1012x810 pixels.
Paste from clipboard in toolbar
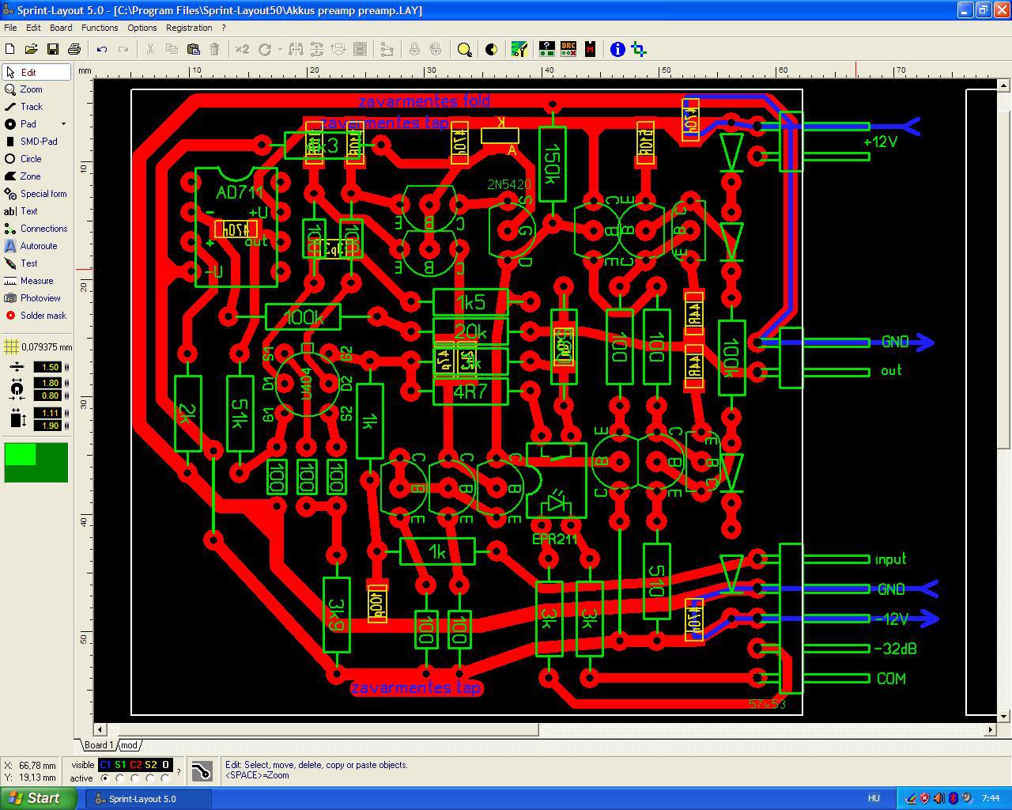click(x=193, y=49)
